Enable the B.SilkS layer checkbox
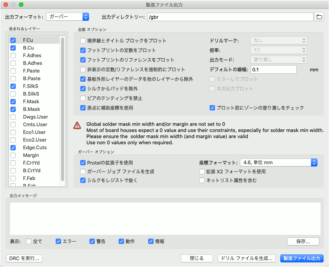329x267 pixels. 13,94
